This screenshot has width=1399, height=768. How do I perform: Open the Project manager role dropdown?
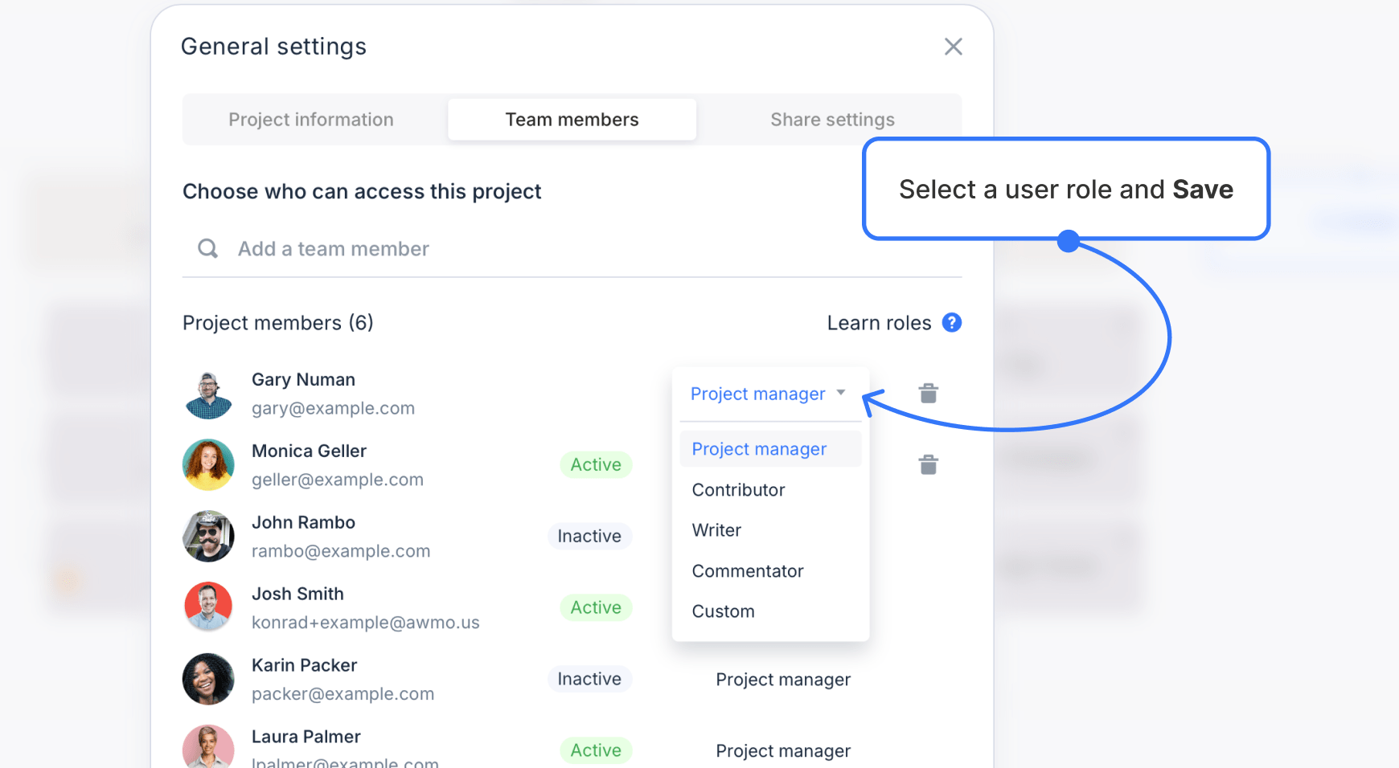[x=757, y=394]
